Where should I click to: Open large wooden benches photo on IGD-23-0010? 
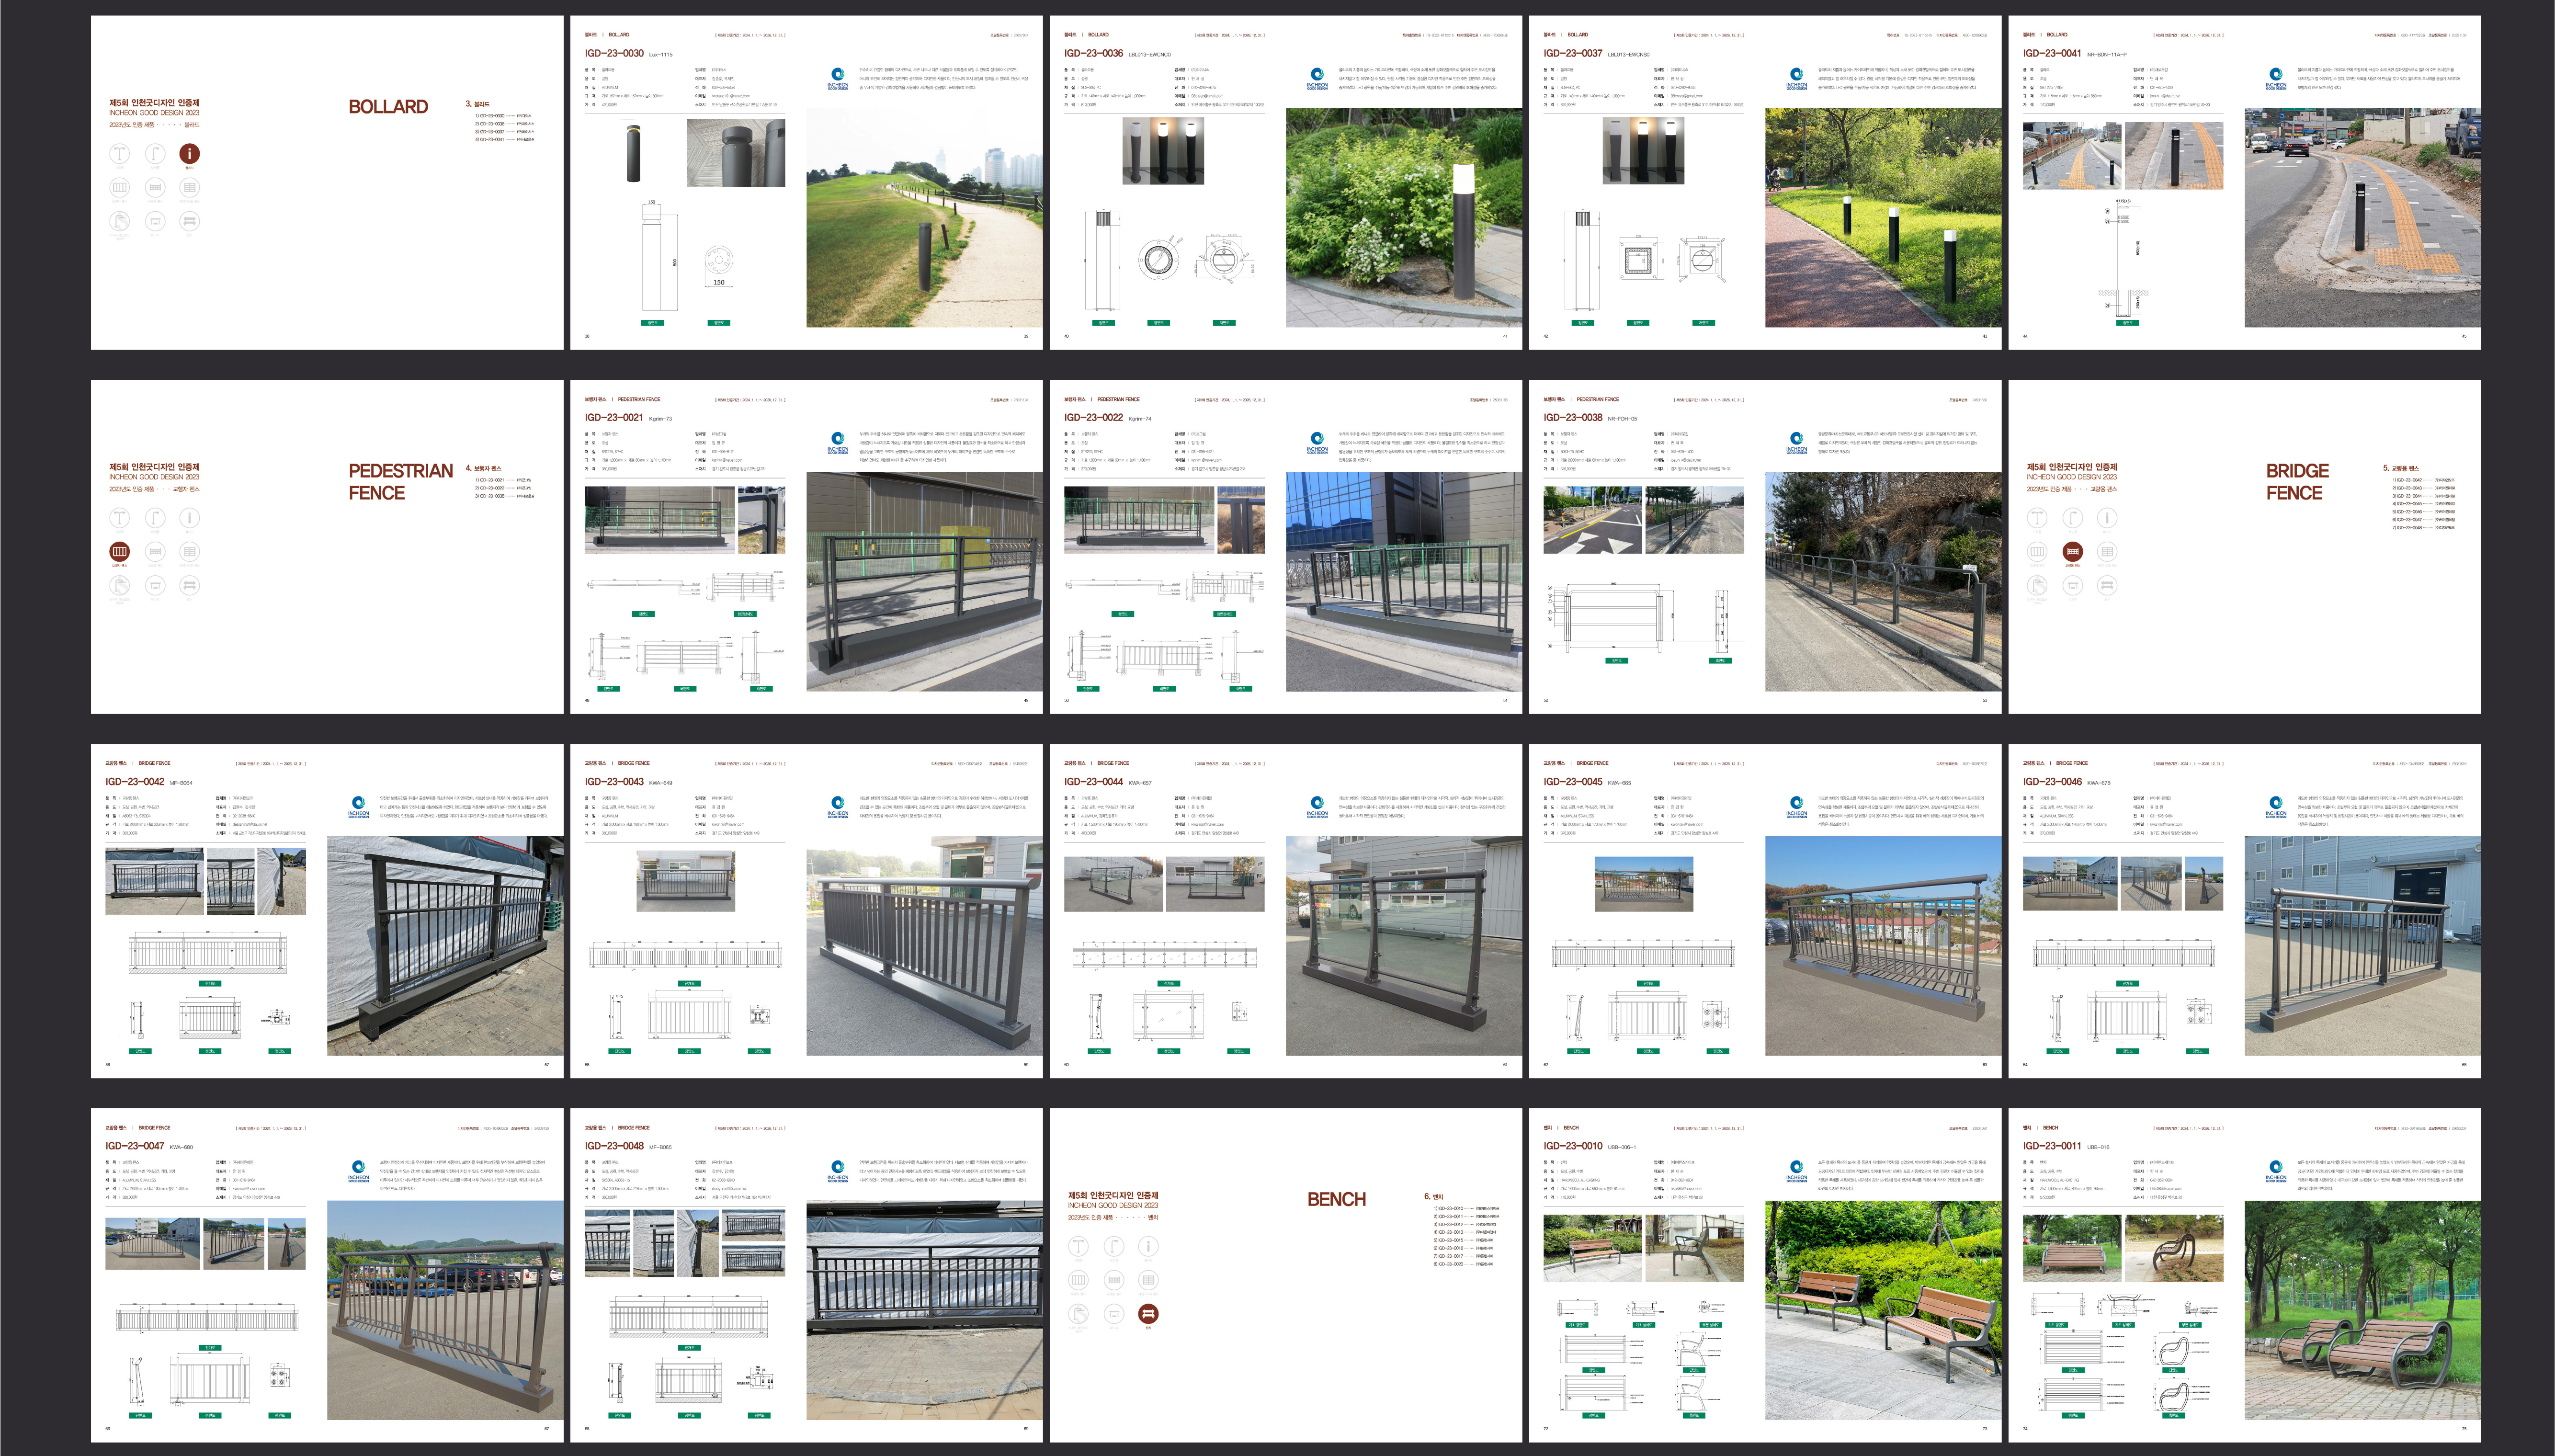pos(1882,1310)
